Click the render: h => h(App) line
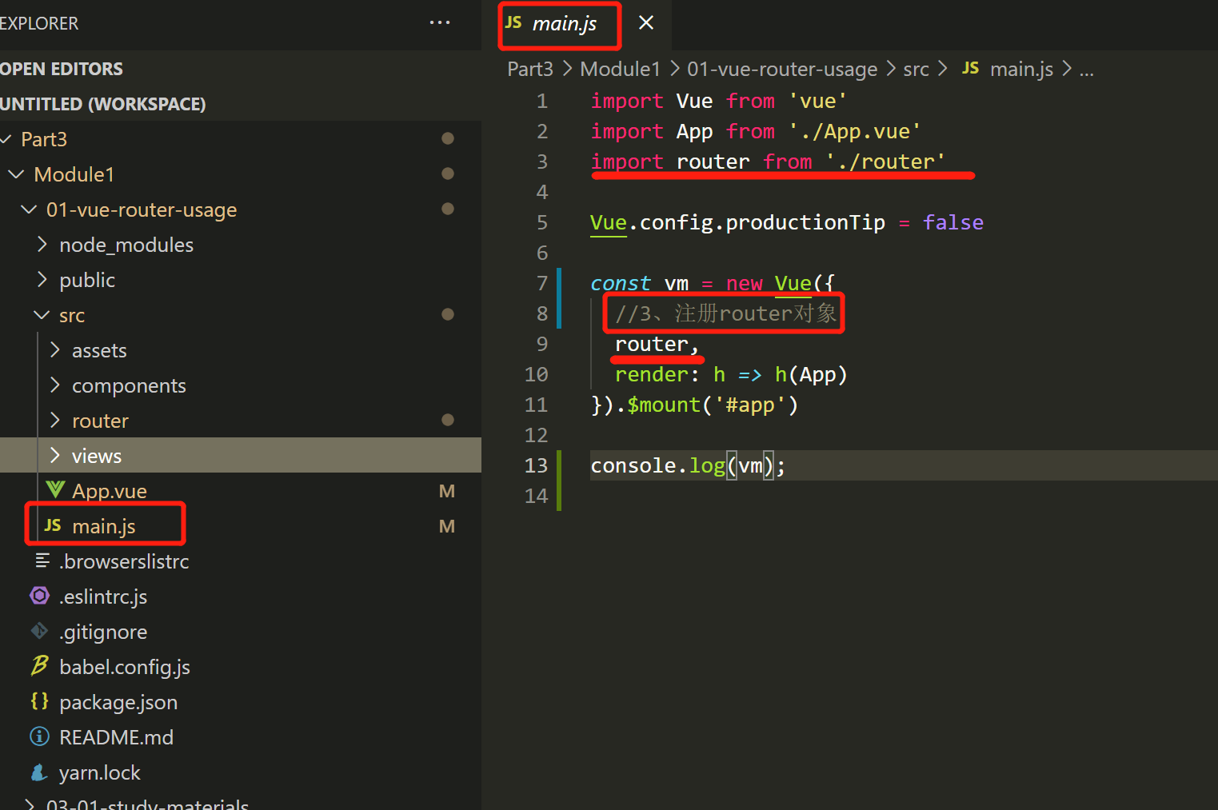The image size is (1218, 810). [731, 374]
